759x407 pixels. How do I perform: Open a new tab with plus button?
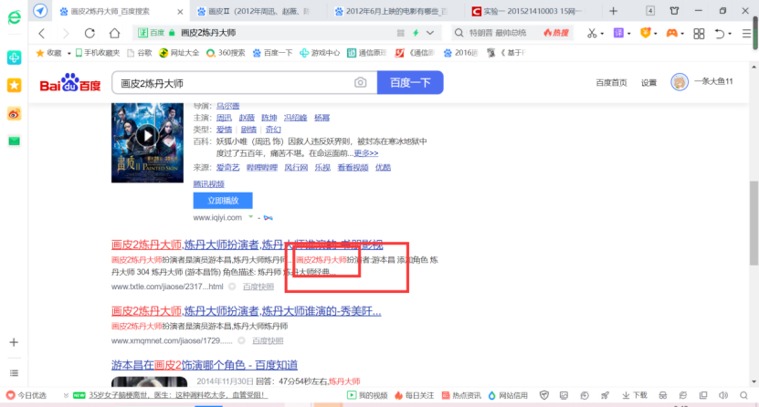pos(613,11)
